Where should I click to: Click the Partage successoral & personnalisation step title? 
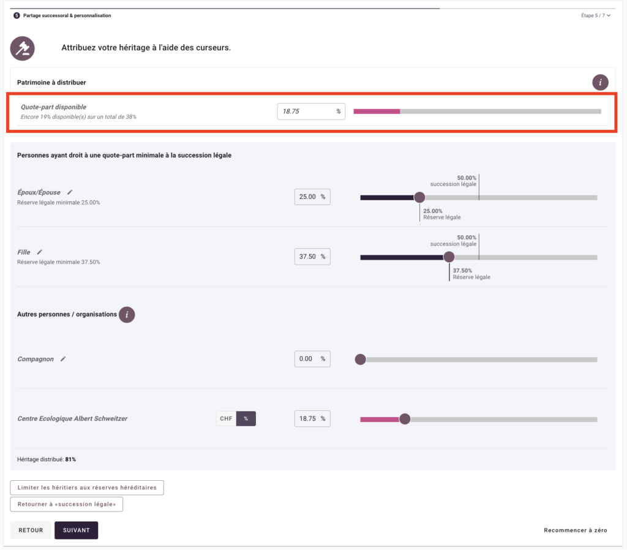coord(67,15)
